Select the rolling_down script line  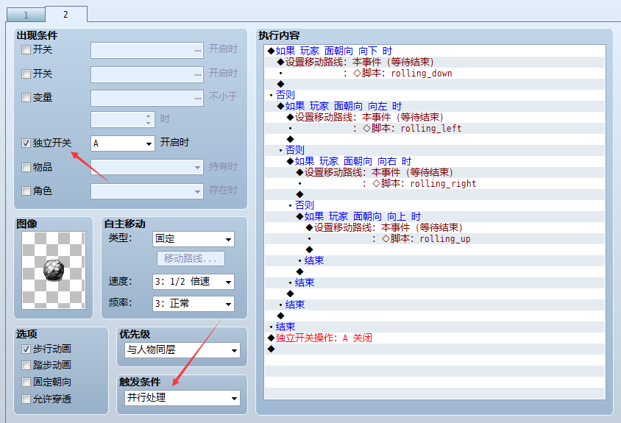[x=434, y=74]
